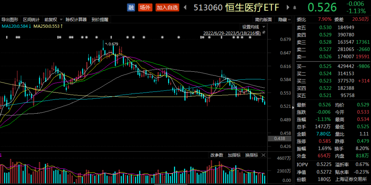Image resolution: width=371 pixels, height=185 pixels.
Task: Go to previous stock with left arrow
Action: coord(185,7)
